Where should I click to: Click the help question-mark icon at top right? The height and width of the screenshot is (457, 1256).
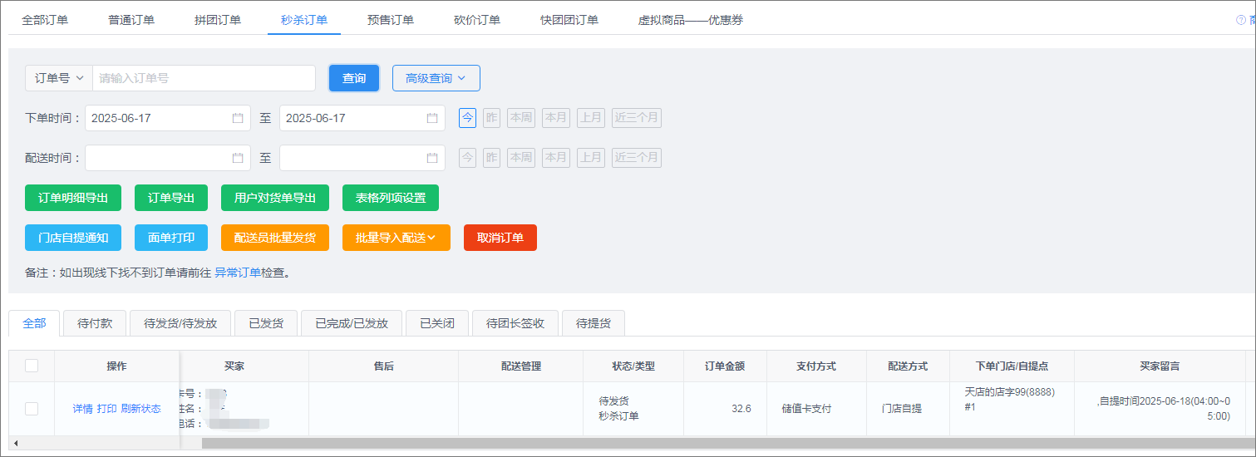click(x=1241, y=20)
